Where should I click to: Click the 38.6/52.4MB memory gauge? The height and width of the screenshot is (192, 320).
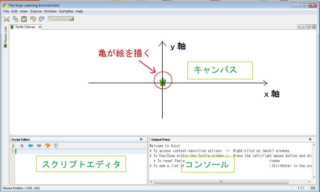(61, 19)
